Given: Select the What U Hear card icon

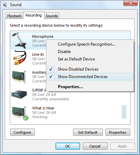Looking at the screenshot, I should point(19,112).
